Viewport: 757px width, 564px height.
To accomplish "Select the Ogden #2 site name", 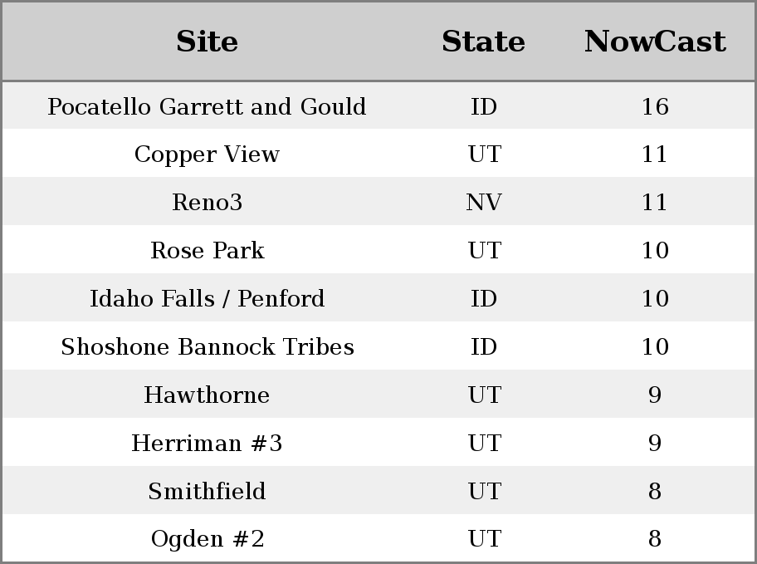I will [x=207, y=540].
